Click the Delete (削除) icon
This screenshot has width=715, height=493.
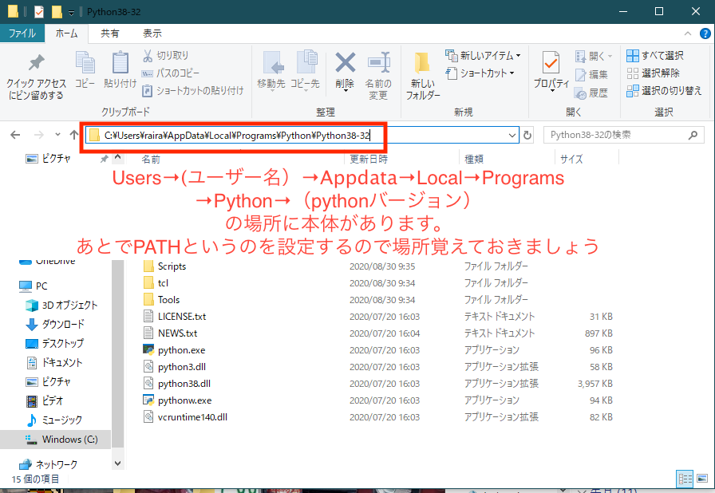[x=345, y=71]
